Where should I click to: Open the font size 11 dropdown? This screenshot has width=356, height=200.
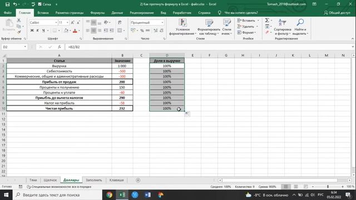[67, 22]
